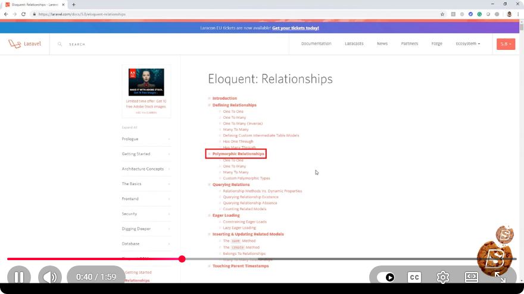
Task: Open Touching Parent Timestamps link
Action: click(x=241, y=266)
